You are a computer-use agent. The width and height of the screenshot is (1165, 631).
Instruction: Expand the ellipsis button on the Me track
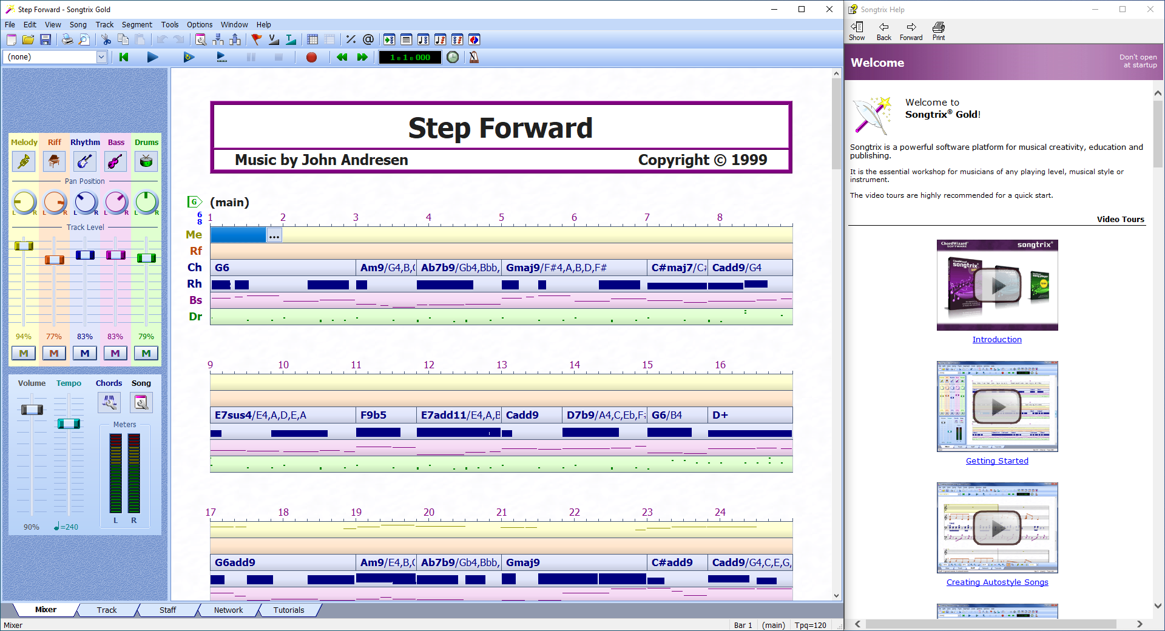click(274, 235)
